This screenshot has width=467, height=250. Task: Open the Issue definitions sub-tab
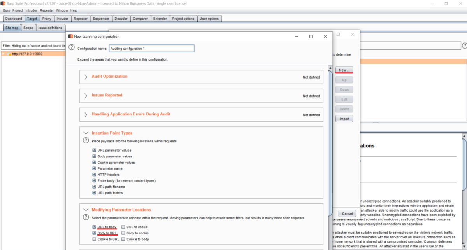click(x=50, y=28)
